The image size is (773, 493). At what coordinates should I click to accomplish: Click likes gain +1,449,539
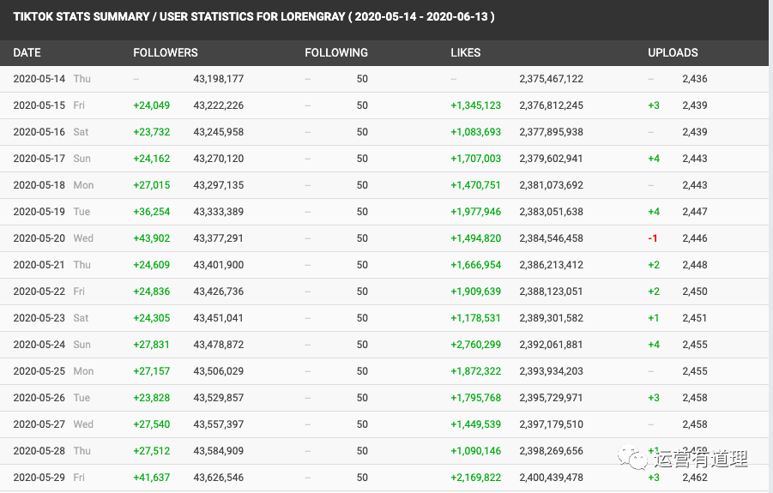[x=476, y=424]
